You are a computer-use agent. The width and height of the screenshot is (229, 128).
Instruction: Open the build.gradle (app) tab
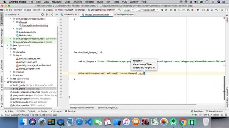[x=125, y=15]
